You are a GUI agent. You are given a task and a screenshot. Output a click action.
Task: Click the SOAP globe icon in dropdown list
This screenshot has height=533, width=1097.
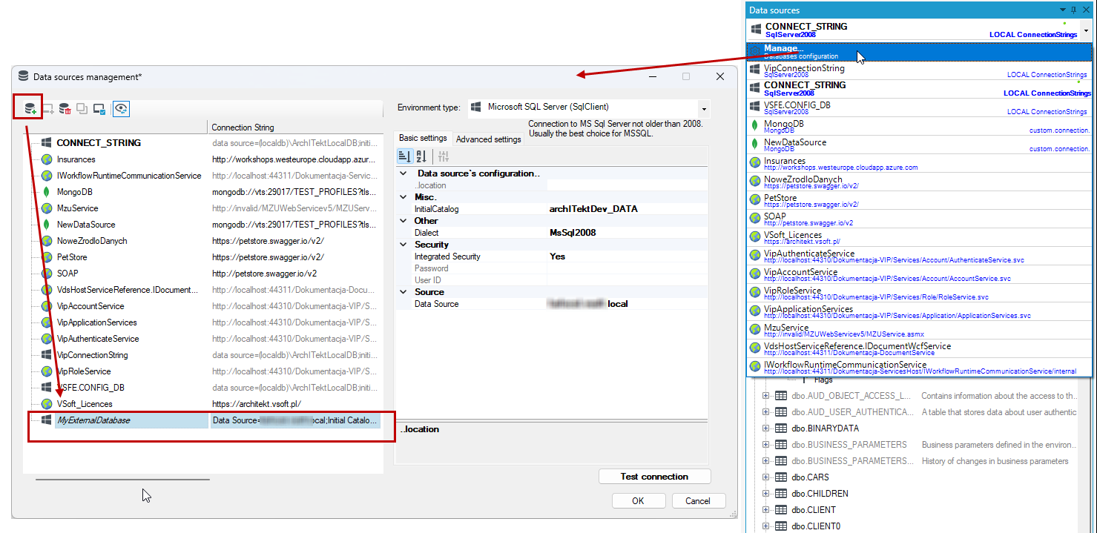click(756, 219)
